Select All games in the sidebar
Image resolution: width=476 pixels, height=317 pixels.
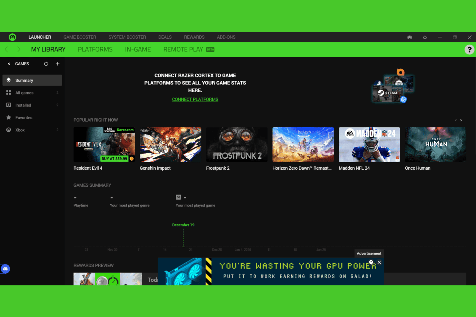pos(32,93)
